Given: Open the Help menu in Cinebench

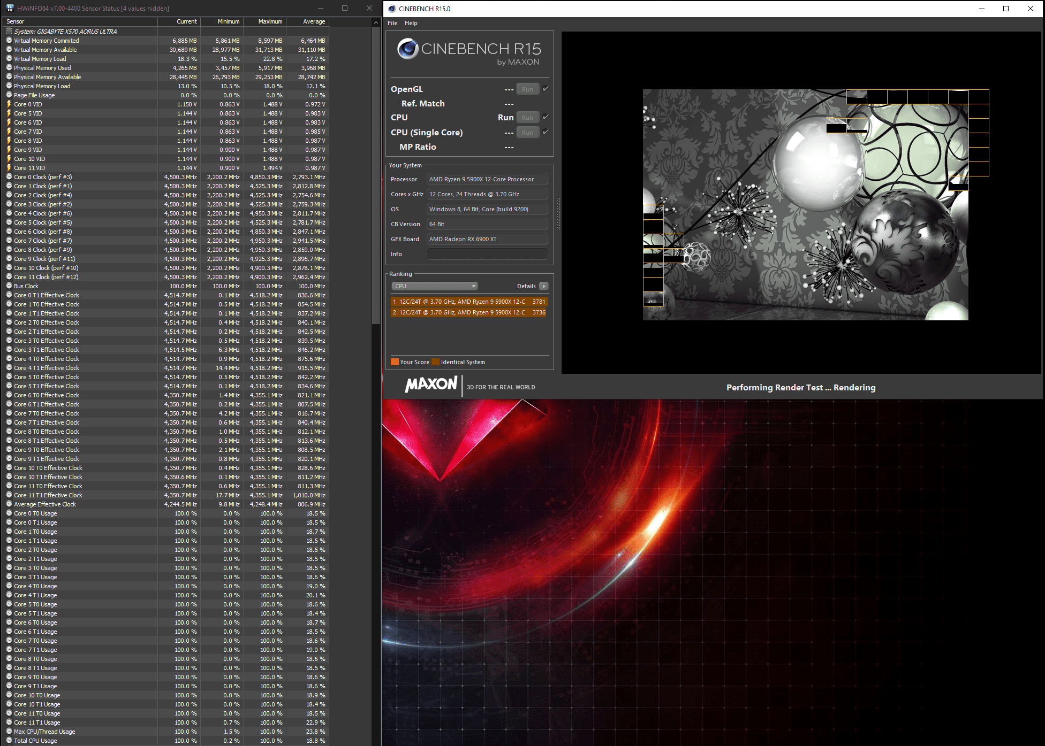Looking at the screenshot, I should [411, 23].
